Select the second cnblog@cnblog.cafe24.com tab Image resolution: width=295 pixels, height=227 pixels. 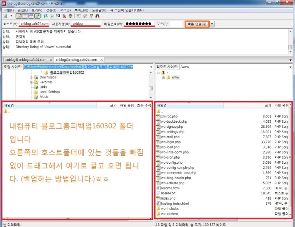pyautogui.click(x=77, y=60)
